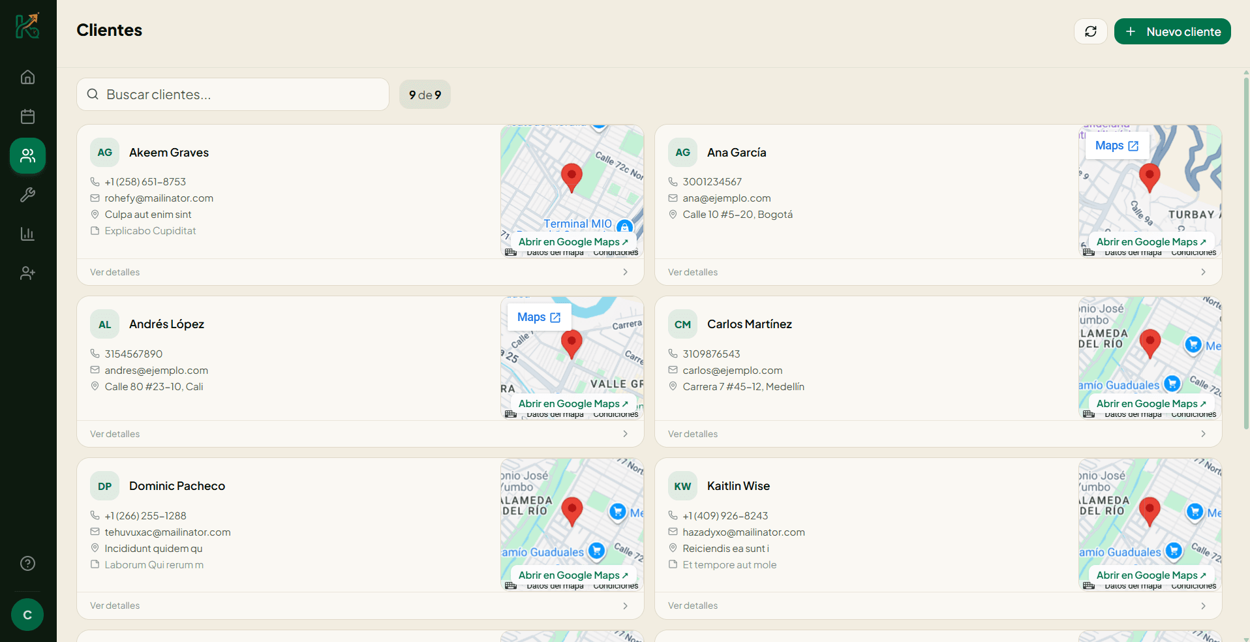Expand Akeem Graves details chevron

625,272
